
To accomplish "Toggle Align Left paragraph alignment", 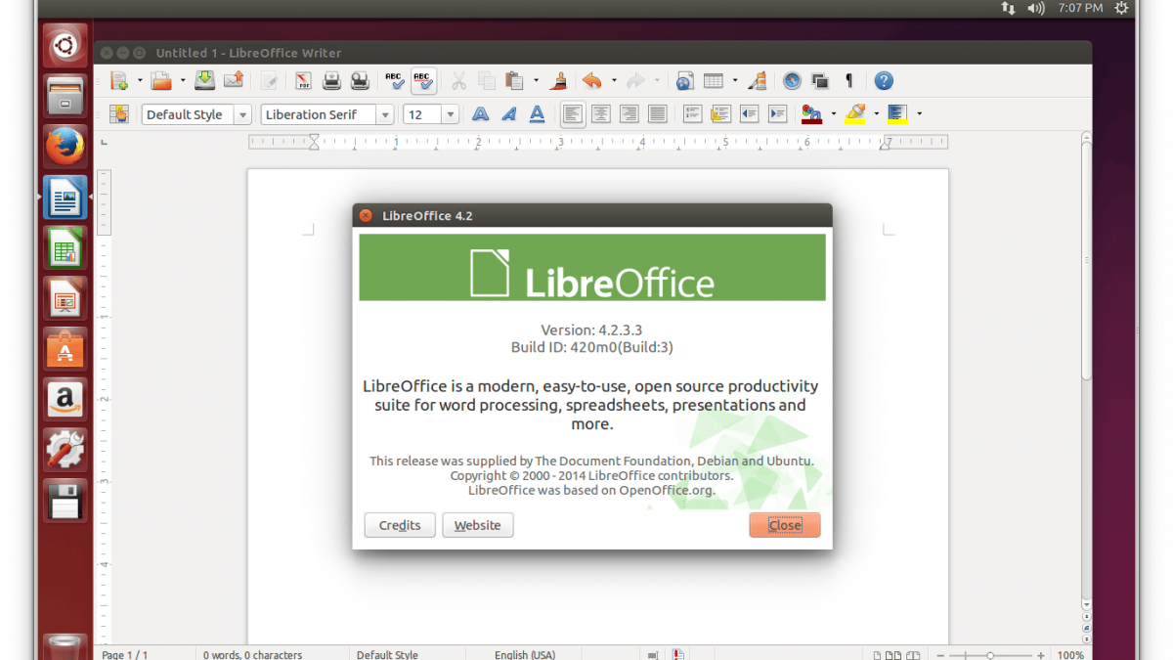I will [573, 114].
